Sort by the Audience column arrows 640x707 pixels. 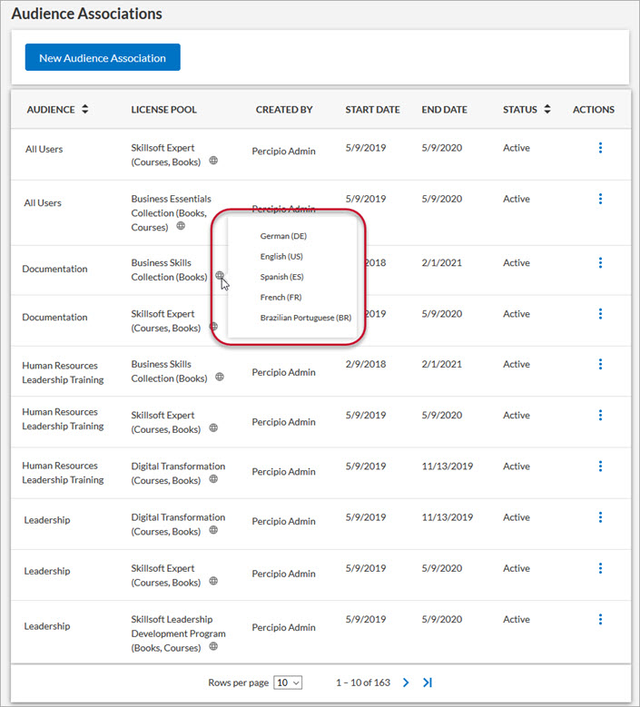click(84, 109)
